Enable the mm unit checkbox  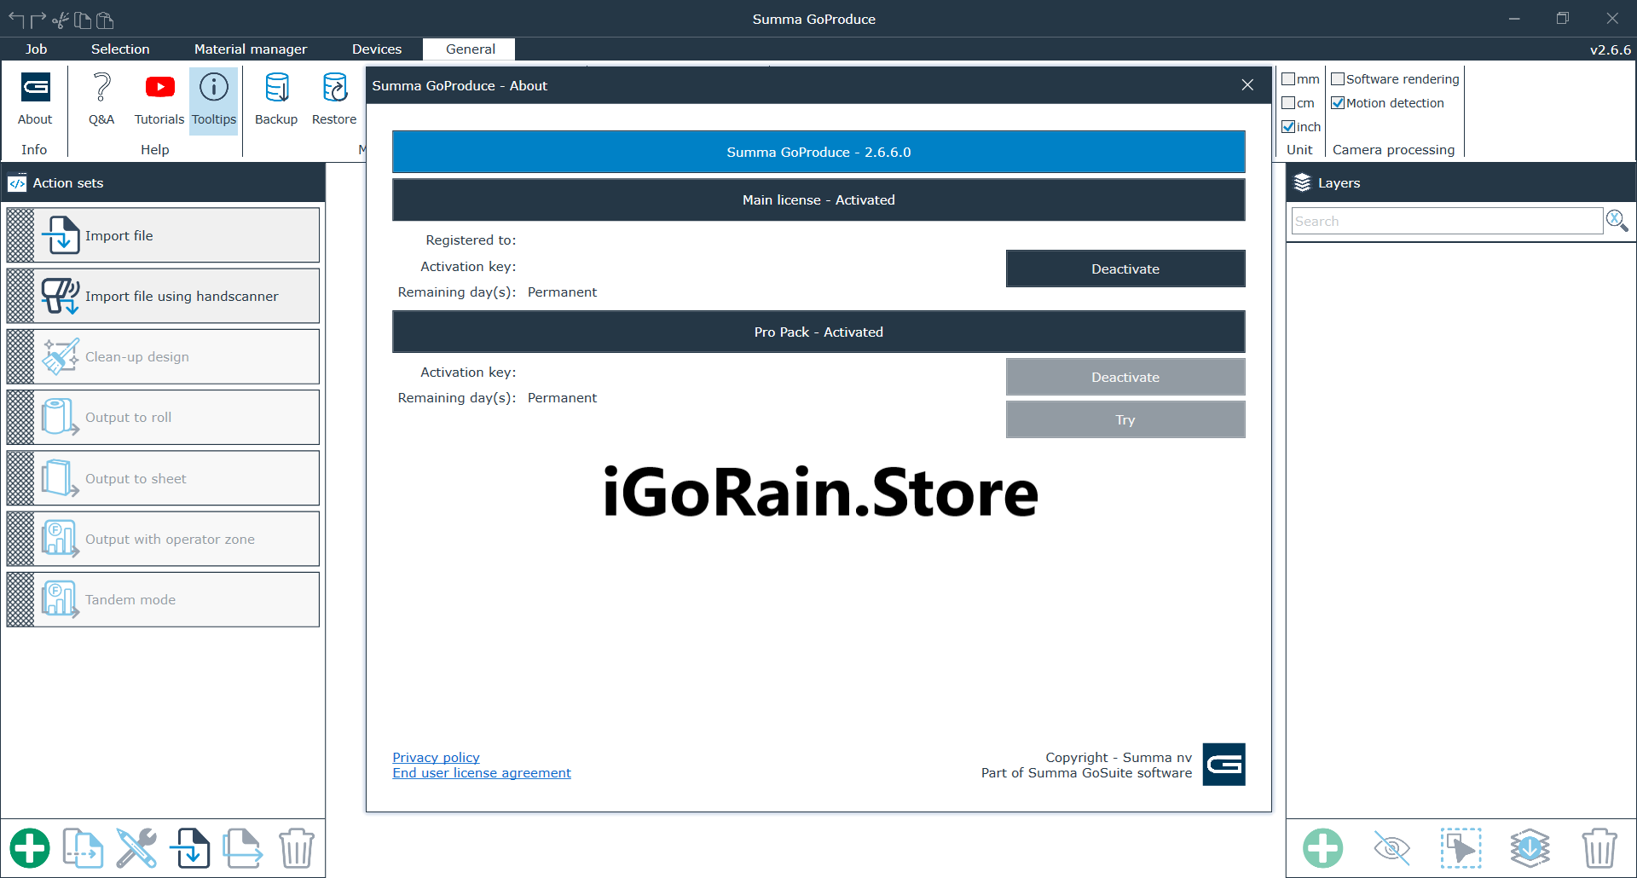click(x=1290, y=78)
